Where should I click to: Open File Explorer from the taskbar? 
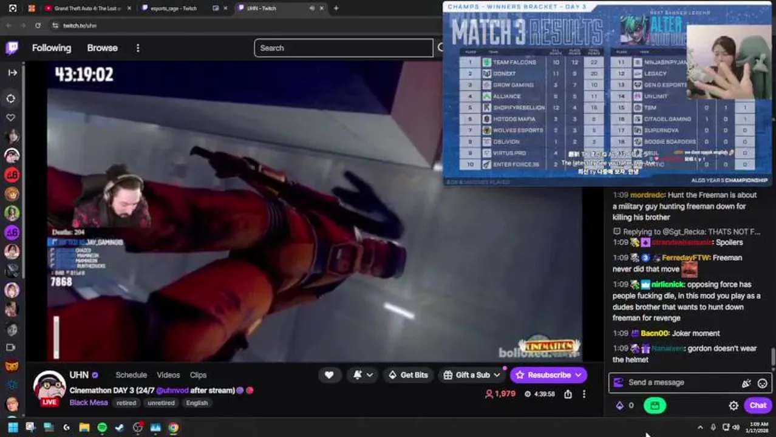[84, 427]
